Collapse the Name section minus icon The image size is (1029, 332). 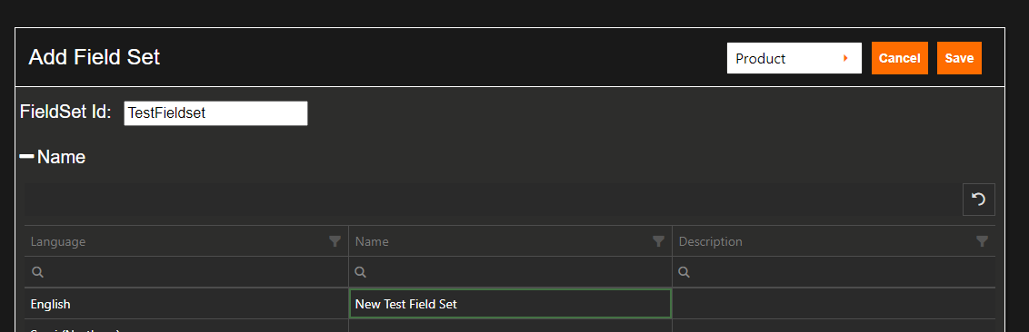click(x=26, y=157)
